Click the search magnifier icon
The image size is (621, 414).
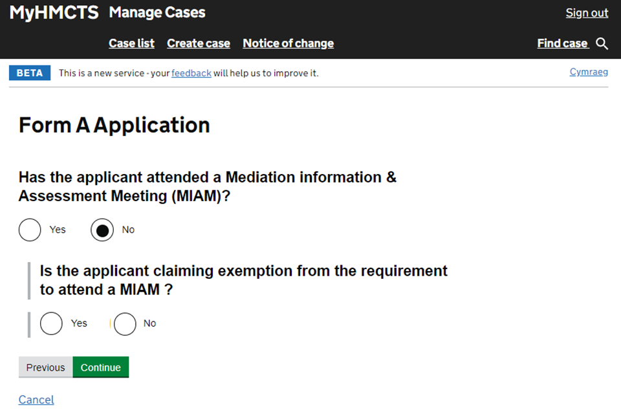coord(602,43)
